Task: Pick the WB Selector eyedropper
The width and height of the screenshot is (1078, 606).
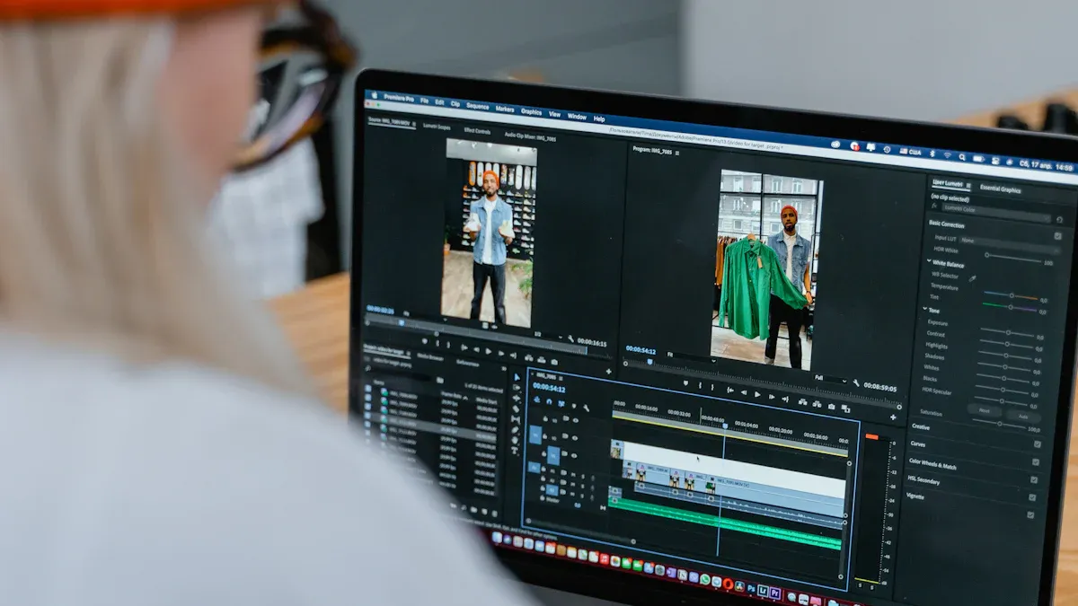Action: [972, 279]
